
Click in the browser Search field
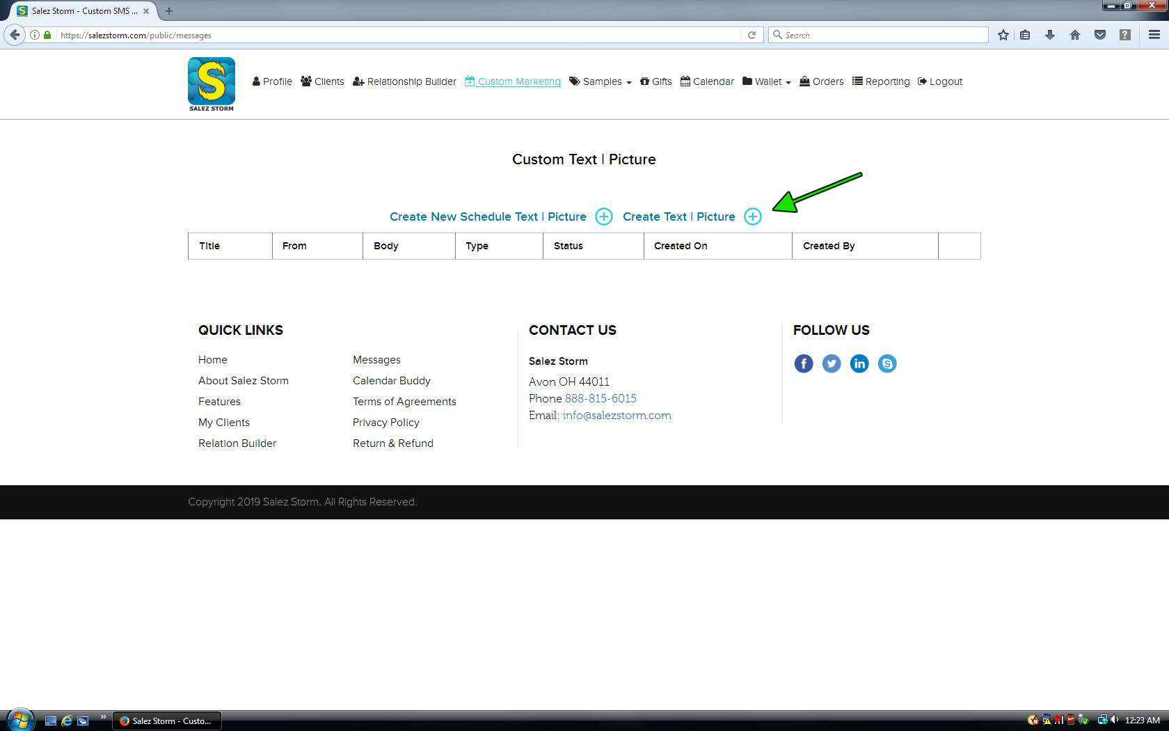point(880,35)
